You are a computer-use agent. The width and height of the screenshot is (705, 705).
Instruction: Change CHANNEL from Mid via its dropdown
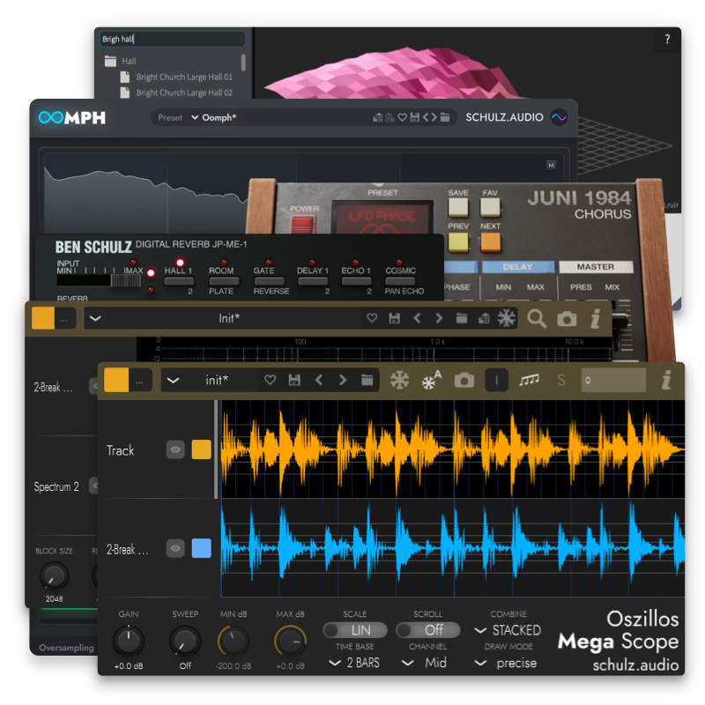[427, 662]
